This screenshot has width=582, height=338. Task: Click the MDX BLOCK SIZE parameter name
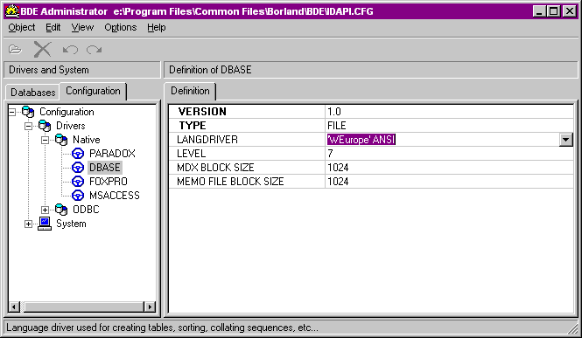tap(215, 168)
